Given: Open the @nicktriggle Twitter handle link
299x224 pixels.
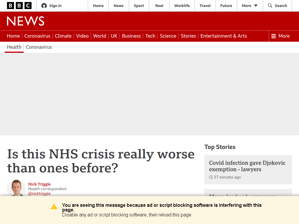Looking at the screenshot, I should 39,194.
